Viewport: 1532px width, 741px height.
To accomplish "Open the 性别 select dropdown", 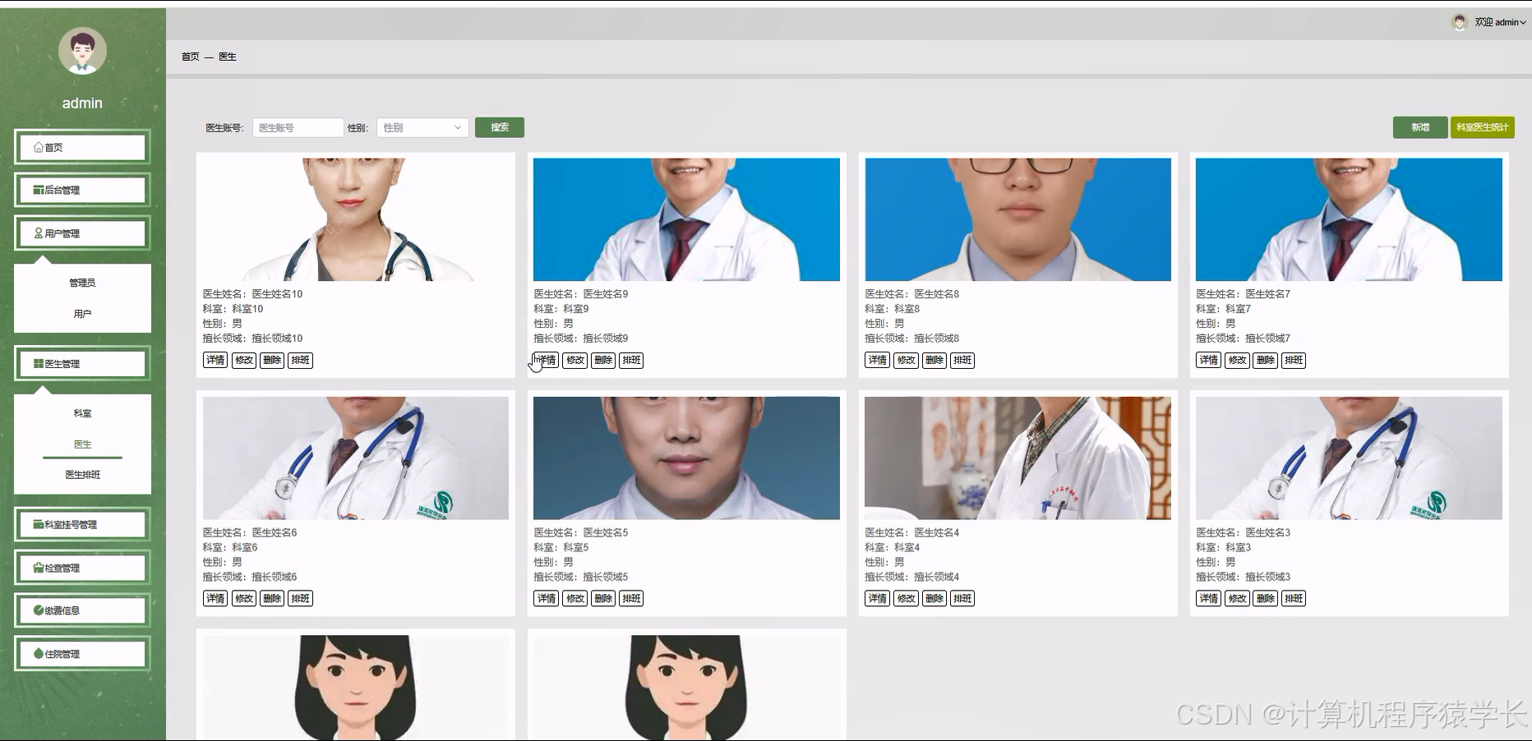I will [x=422, y=127].
